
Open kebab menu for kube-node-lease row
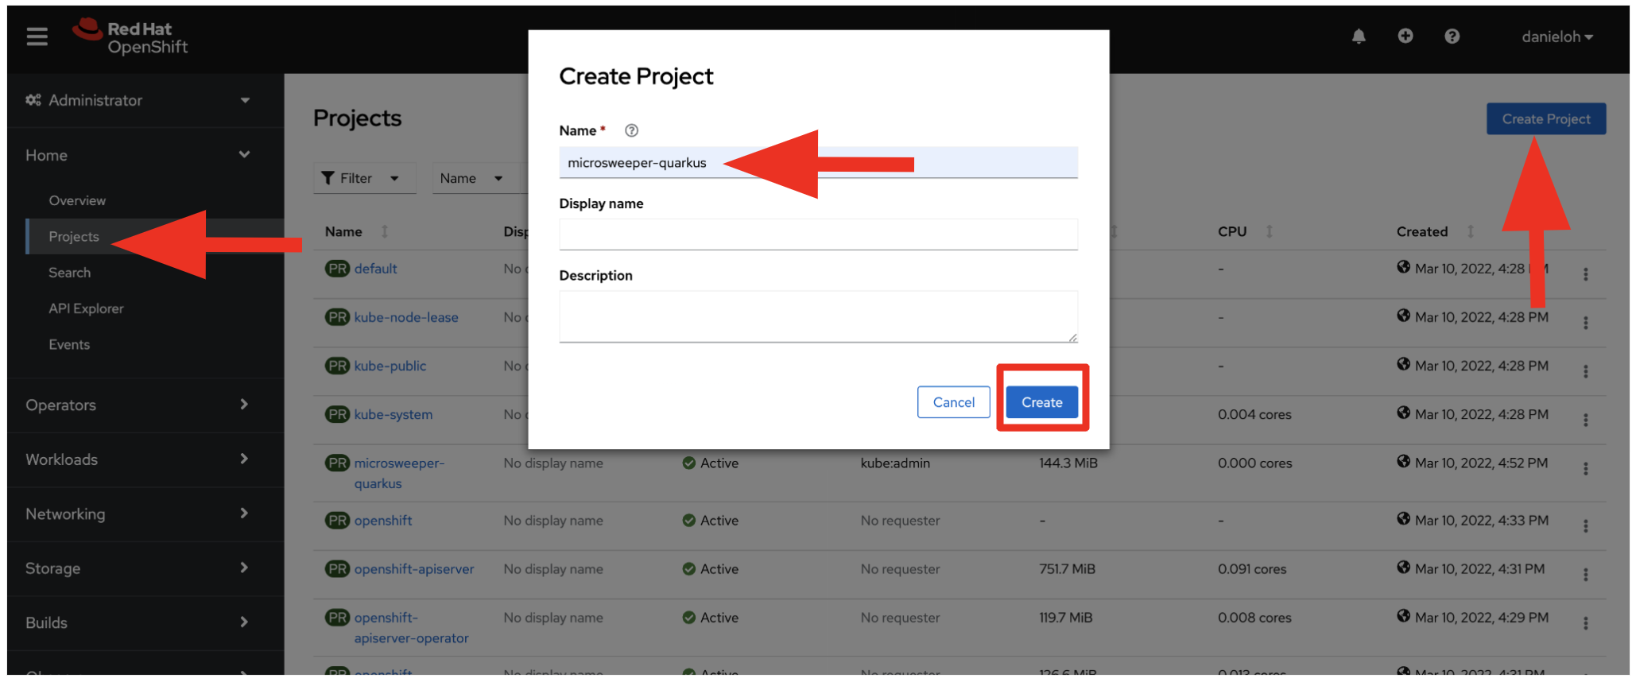point(1585,323)
